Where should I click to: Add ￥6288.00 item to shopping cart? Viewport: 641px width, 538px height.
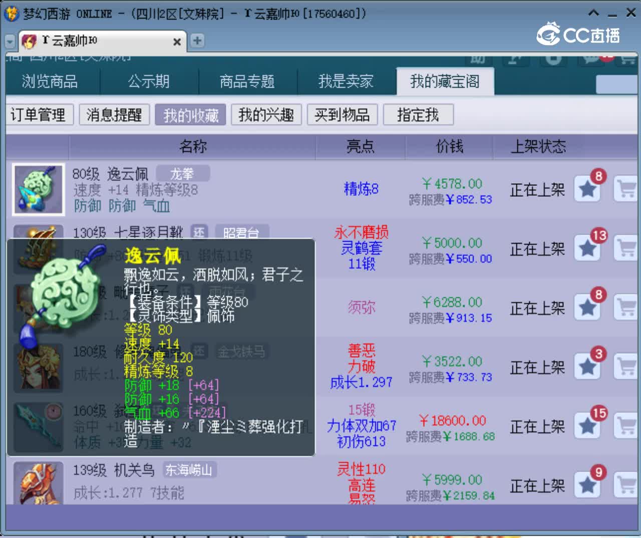tap(626, 308)
